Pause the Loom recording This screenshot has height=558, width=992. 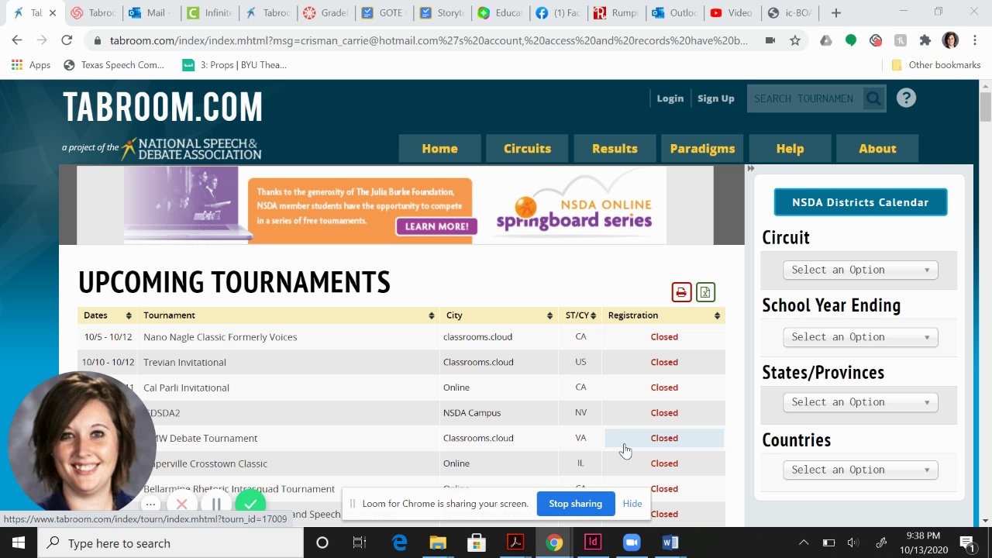[x=216, y=504]
